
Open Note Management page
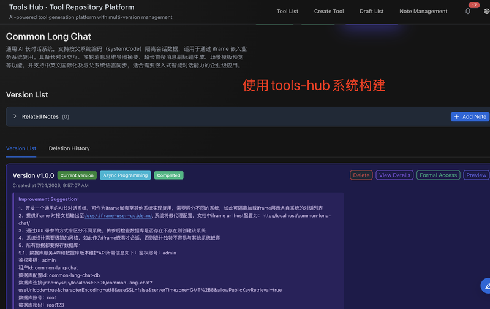click(x=423, y=11)
